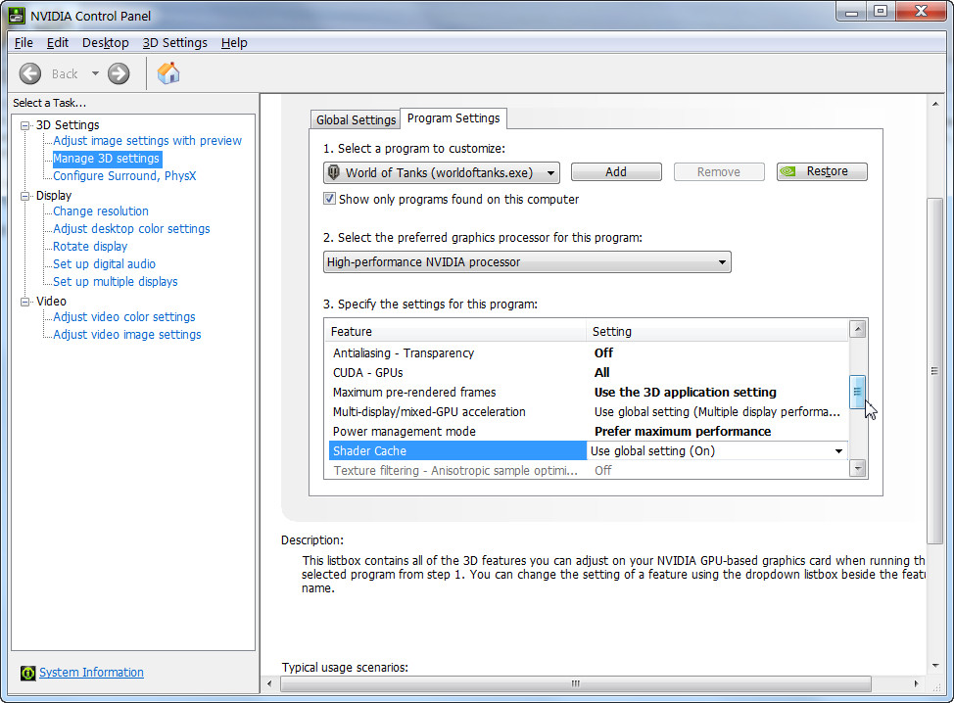Click the System Information icon
954x703 pixels.
pos(27,673)
